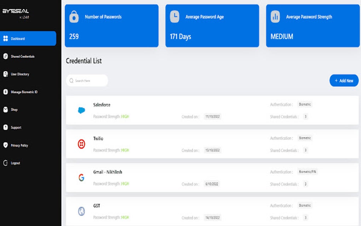The width and height of the screenshot is (361, 226).
Task: Open User Directory in the sidebar
Action: (x=20, y=74)
